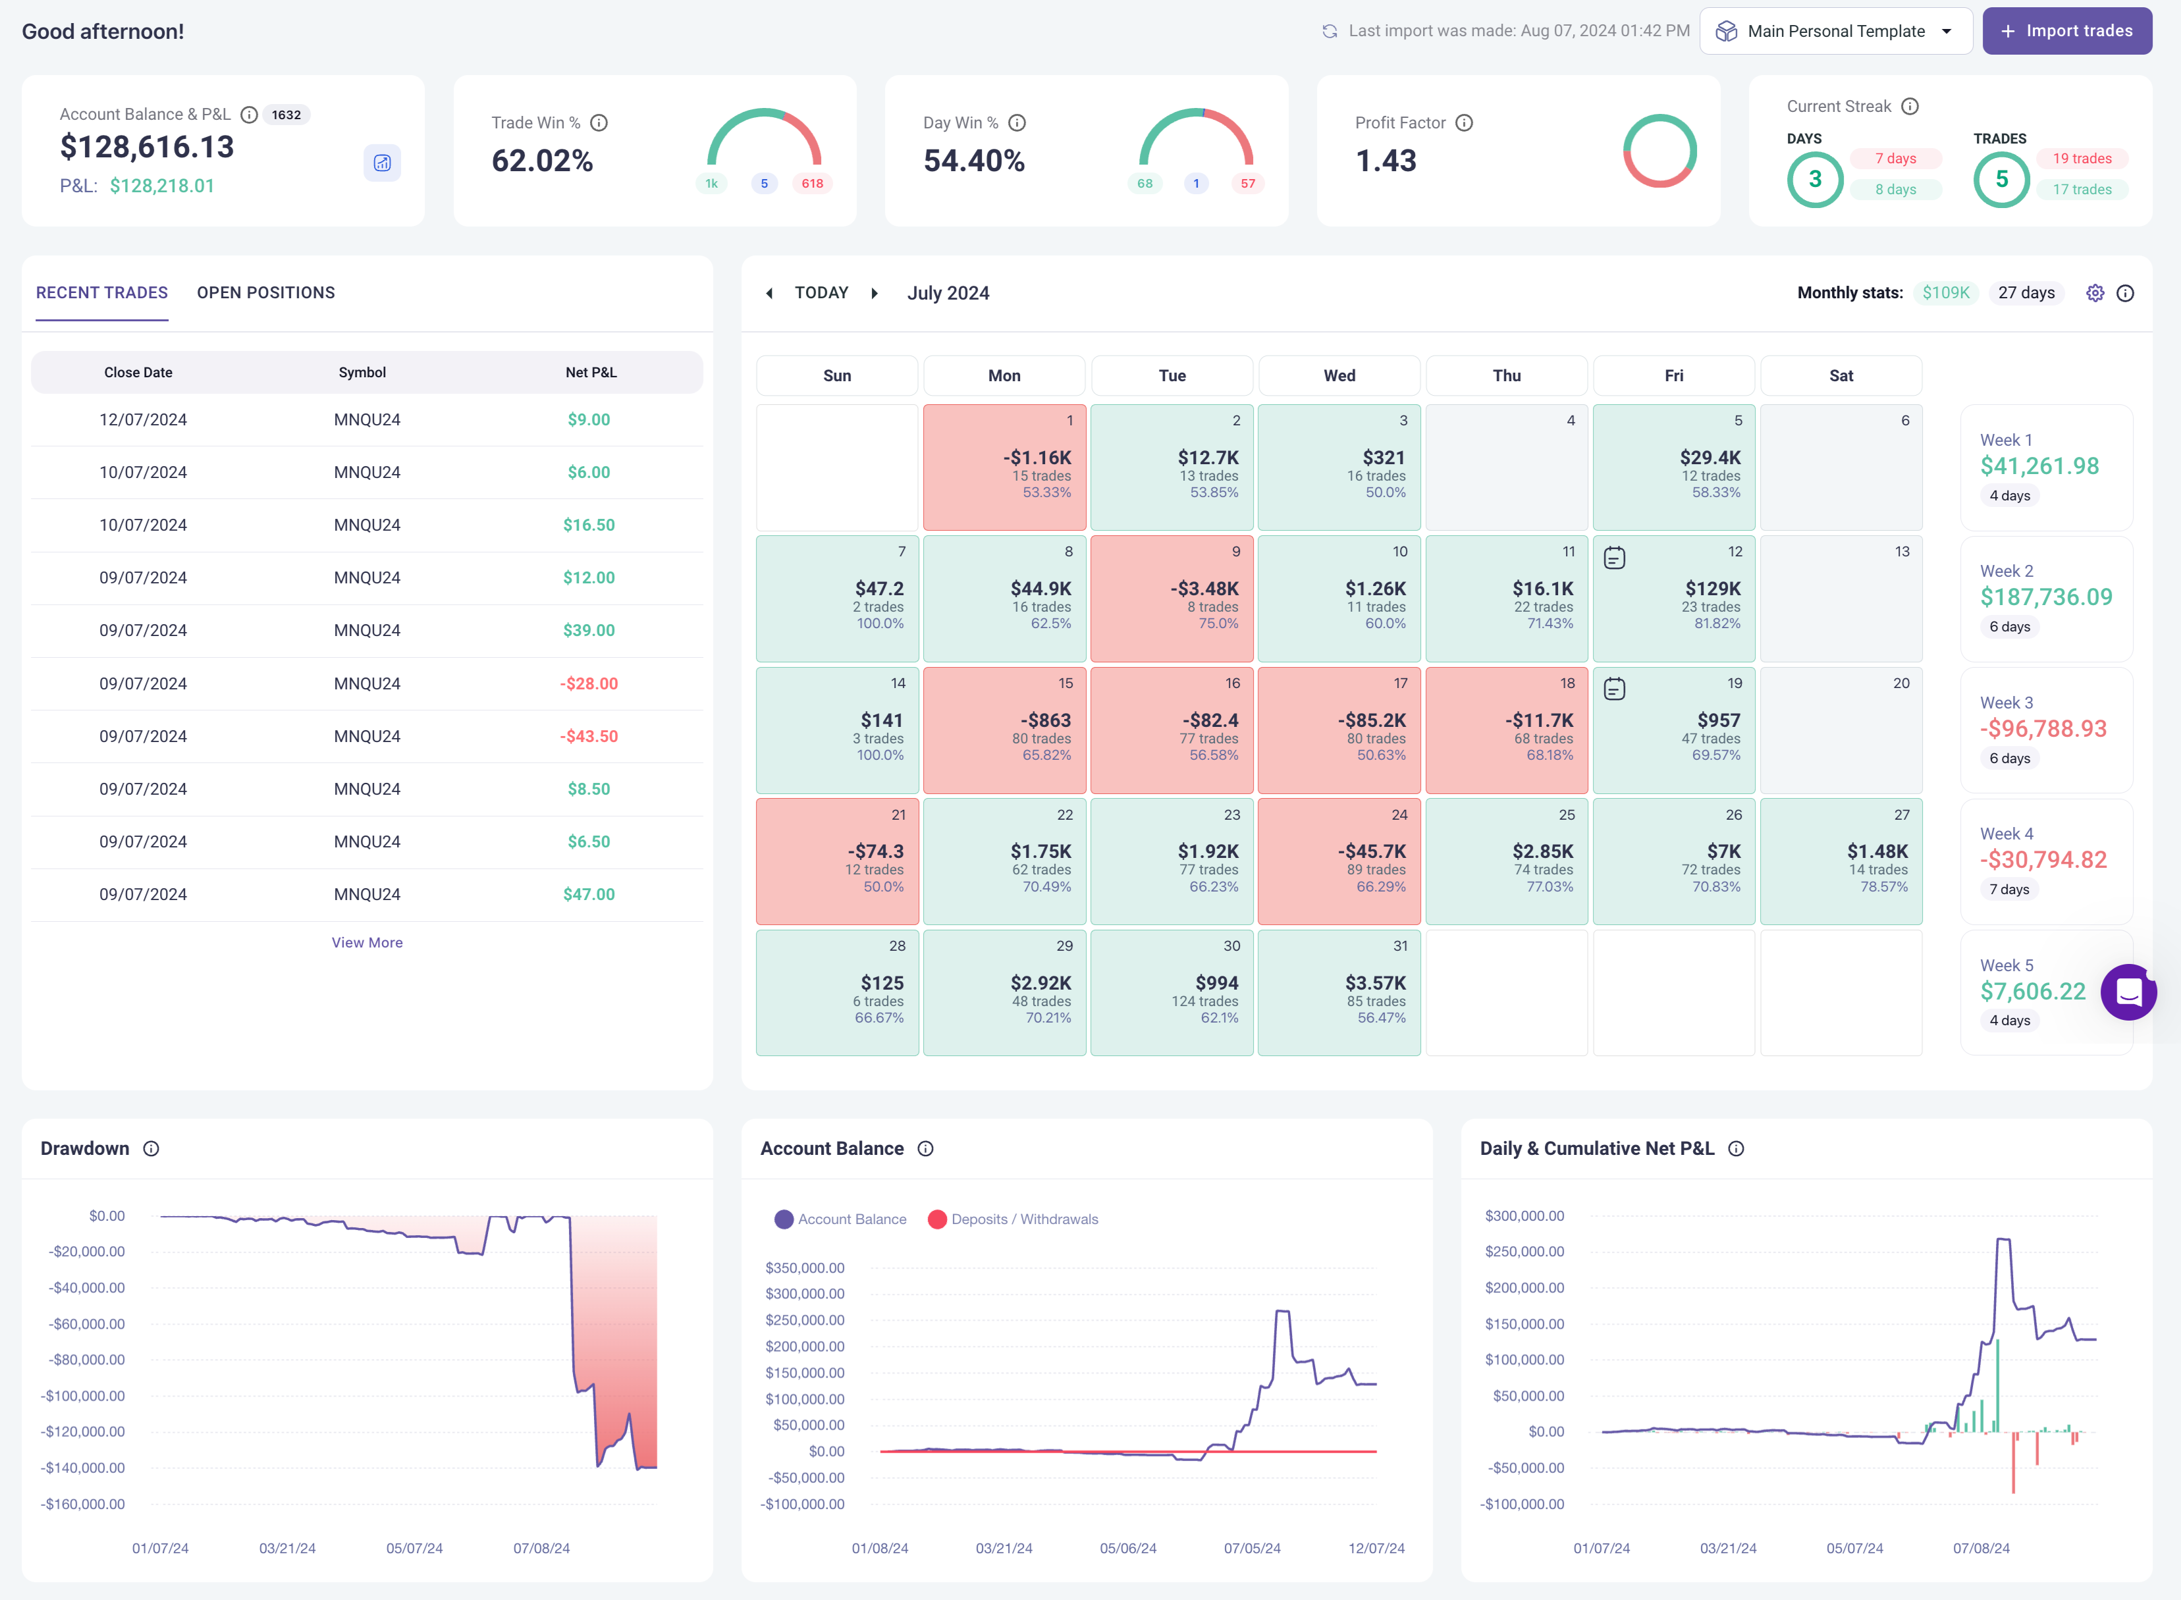2181x1600 pixels.
Task: Click the days streak circle showing 3
Action: point(1815,180)
